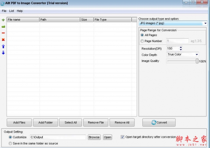Open the Help menu

coord(20,11)
